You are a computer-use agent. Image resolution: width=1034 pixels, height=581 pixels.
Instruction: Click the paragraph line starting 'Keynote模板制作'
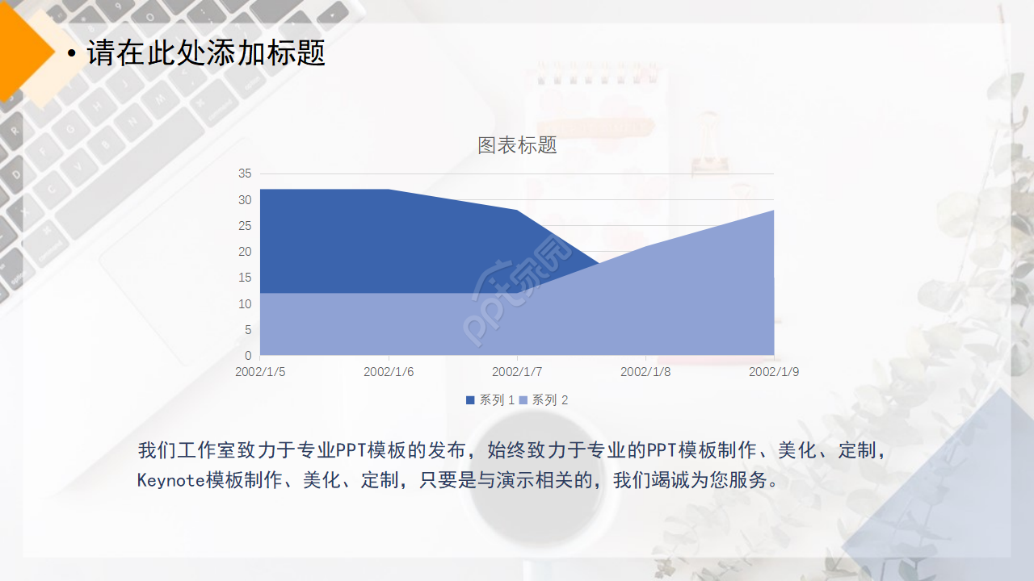coord(459,480)
